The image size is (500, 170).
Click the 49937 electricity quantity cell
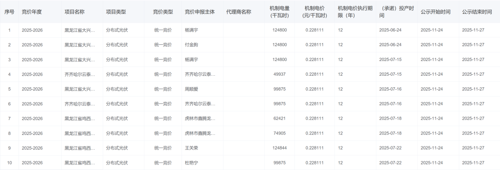(280, 74)
